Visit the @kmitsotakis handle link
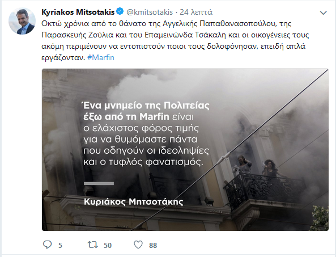 150,12
